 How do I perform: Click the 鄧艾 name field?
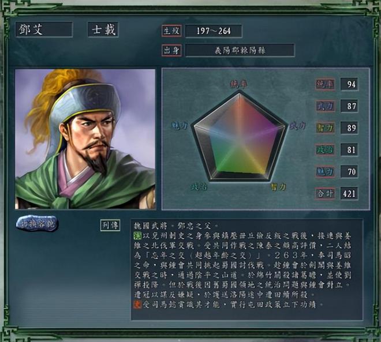44,29
